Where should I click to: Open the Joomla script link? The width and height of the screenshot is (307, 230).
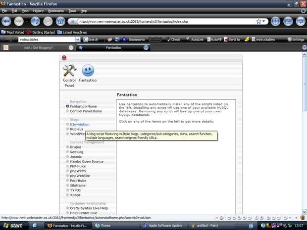[76, 157]
